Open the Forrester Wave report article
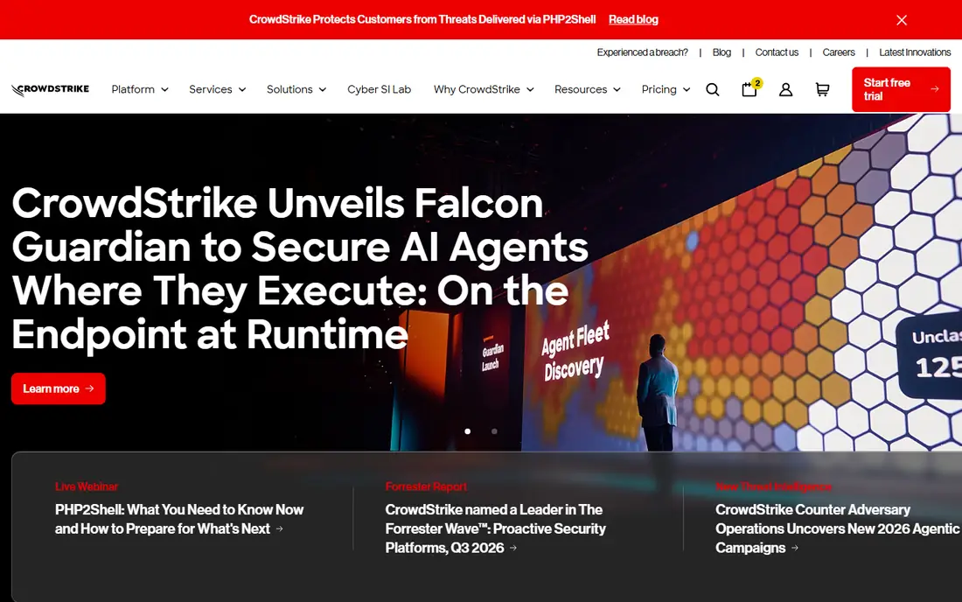 (x=495, y=528)
